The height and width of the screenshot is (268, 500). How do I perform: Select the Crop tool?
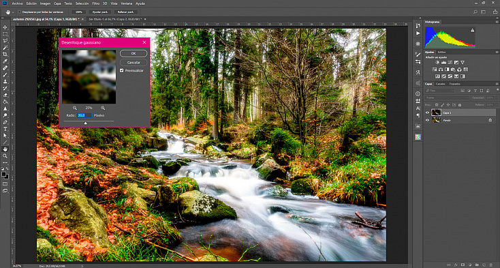5,55
